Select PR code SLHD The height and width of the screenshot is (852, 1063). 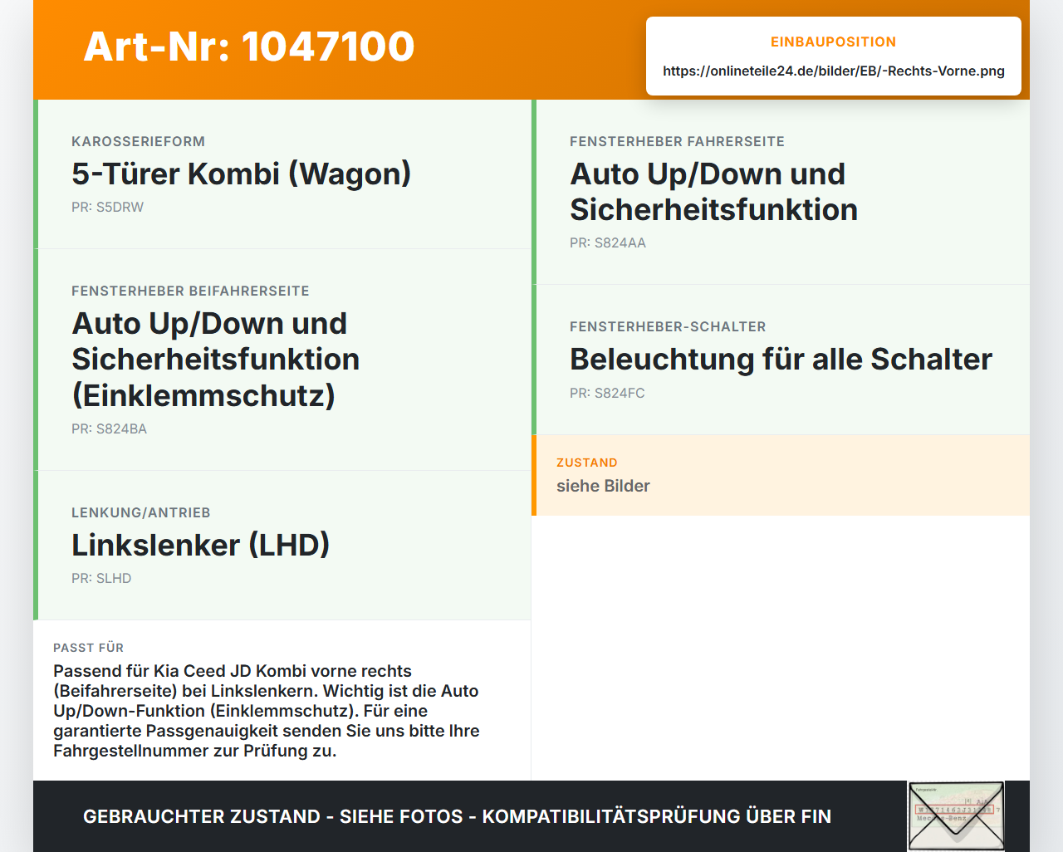click(101, 579)
